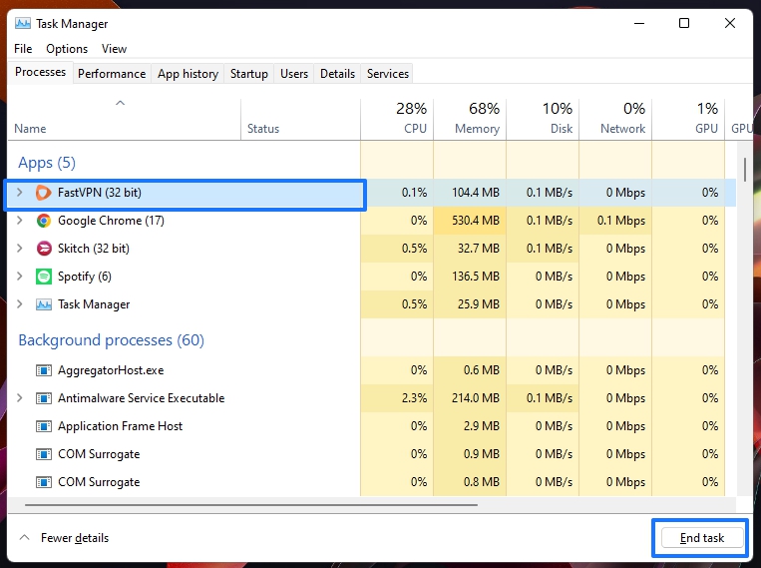The width and height of the screenshot is (761, 568).
Task: Click the Skitch app icon
Action: click(43, 249)
